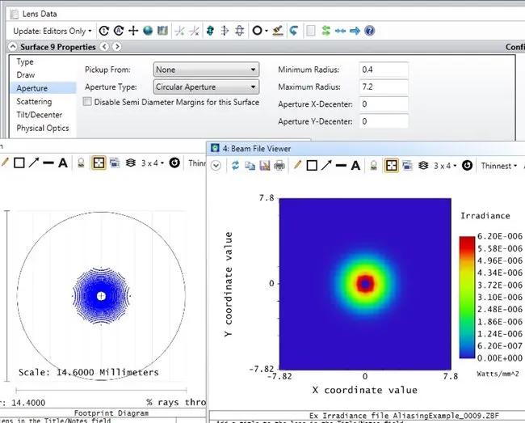This screenshot has width=525, height=423.
Task: Click the crossed-circle icon in Lens Data toolbar
Action: click(239, 31)
